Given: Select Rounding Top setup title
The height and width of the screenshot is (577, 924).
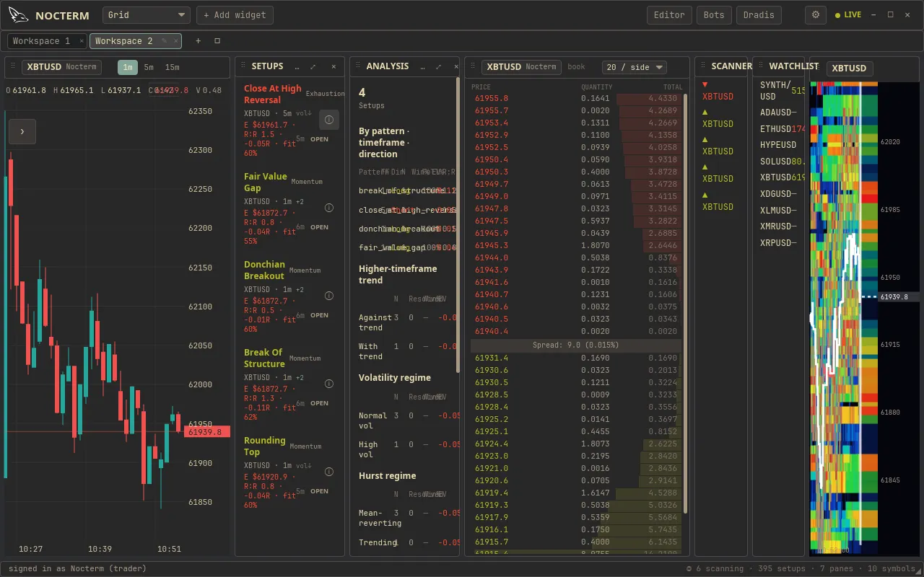Looking at the screenshot, I should pos(265,446).
